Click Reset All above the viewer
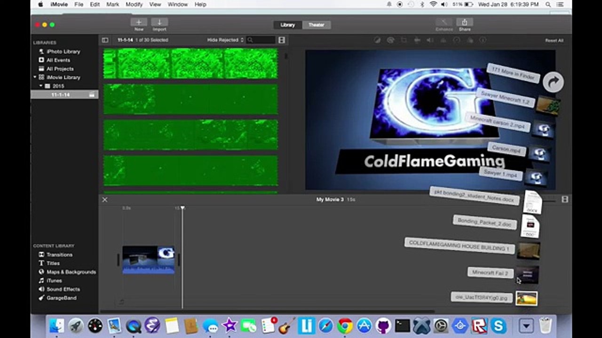The width and height of the screenshot is (602, 338). pyautogui.click(x=554, y=41)
